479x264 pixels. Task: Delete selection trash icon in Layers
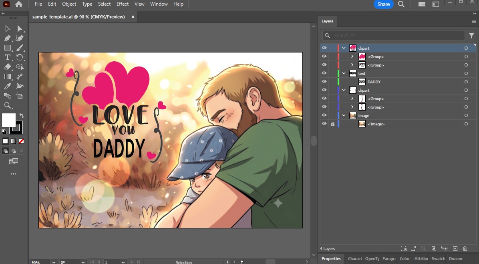point(465,249)
